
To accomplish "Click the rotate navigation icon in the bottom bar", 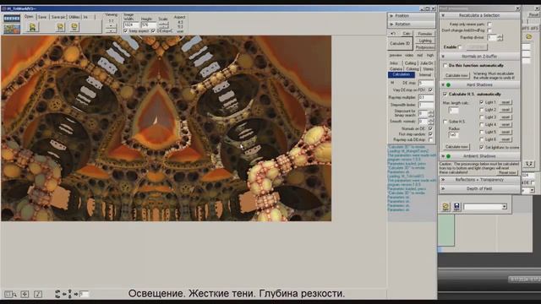I will tap(57, 294).
